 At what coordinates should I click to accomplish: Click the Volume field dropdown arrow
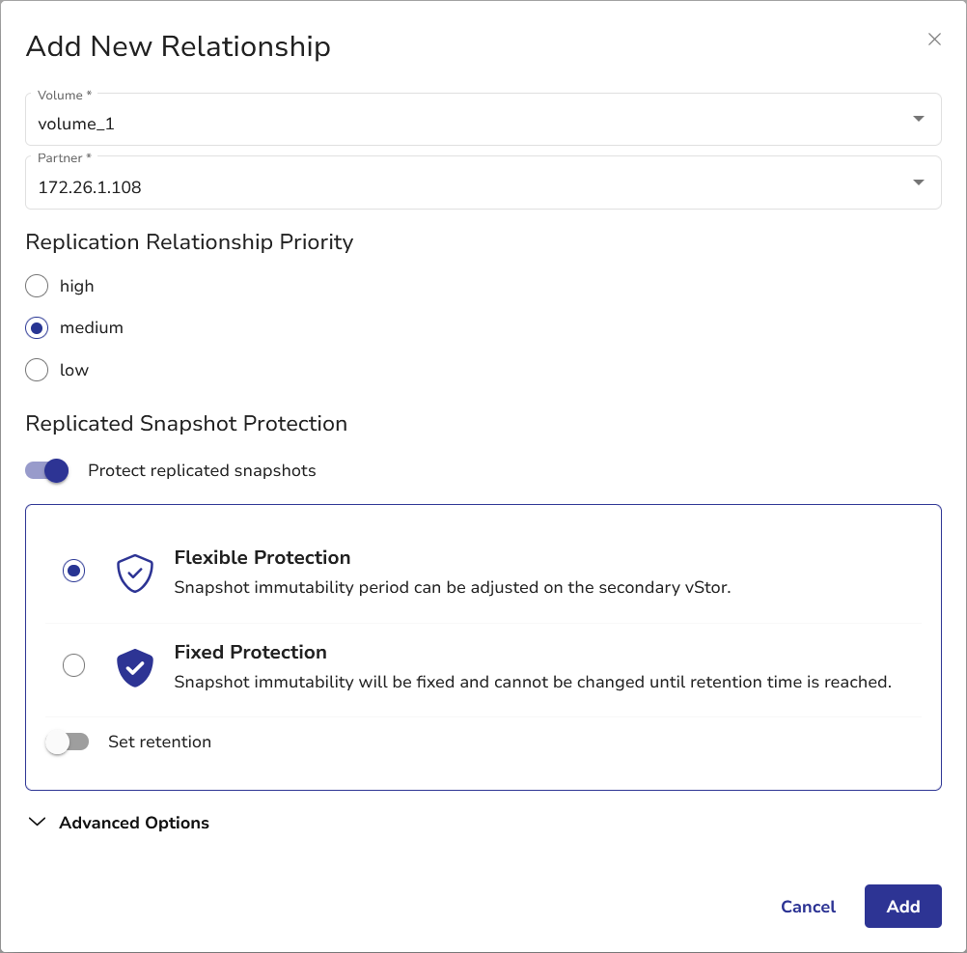(x=918, y=119)
